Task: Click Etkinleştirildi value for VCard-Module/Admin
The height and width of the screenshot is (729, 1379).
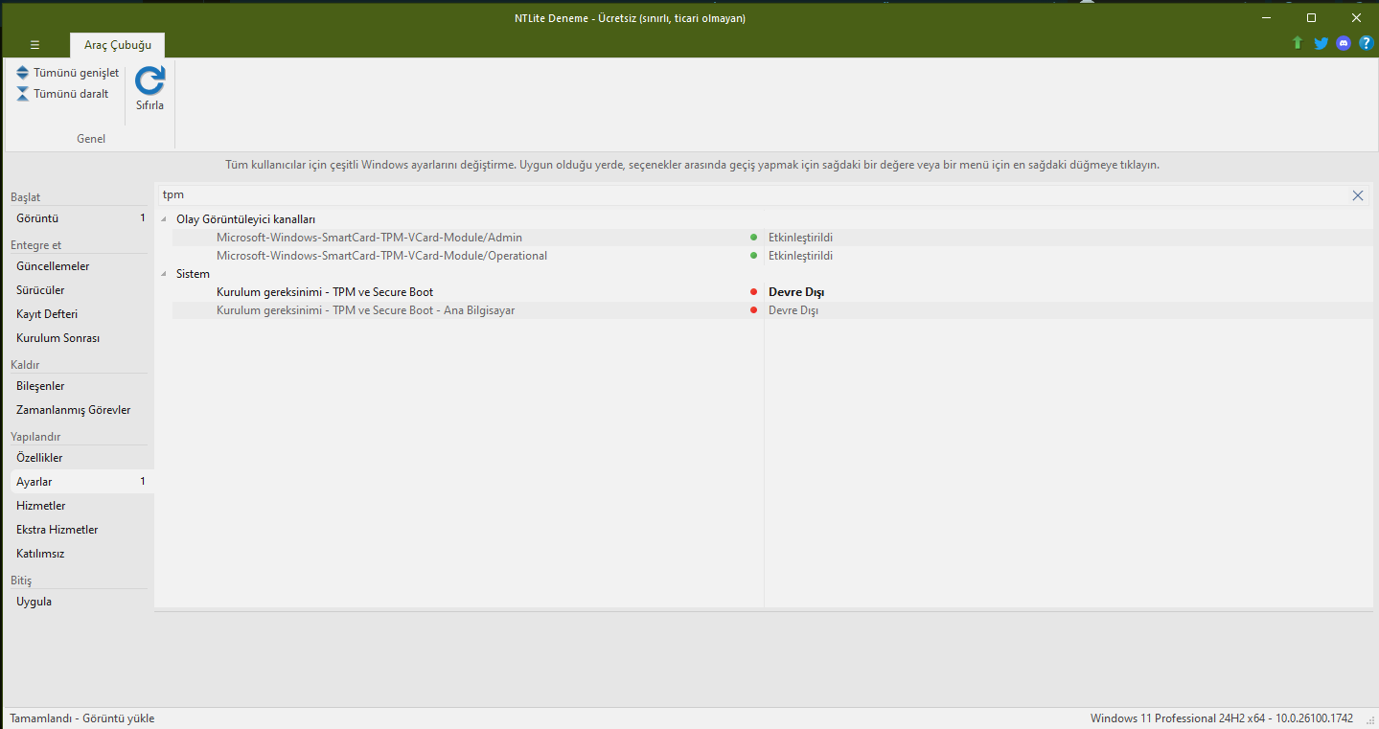Action: pos(800,238)
